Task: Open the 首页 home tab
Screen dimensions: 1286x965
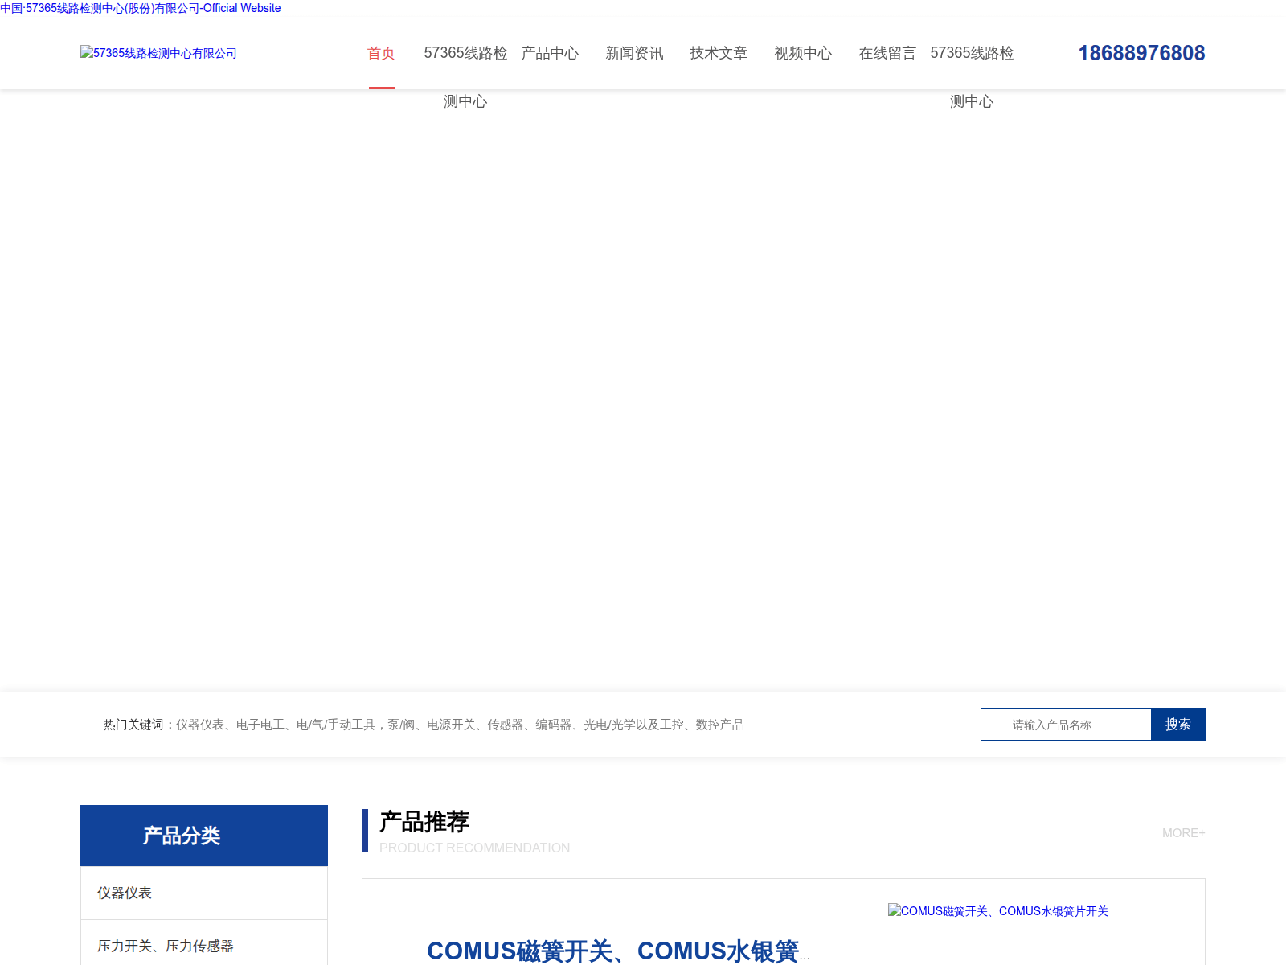Action: (381, 53)
